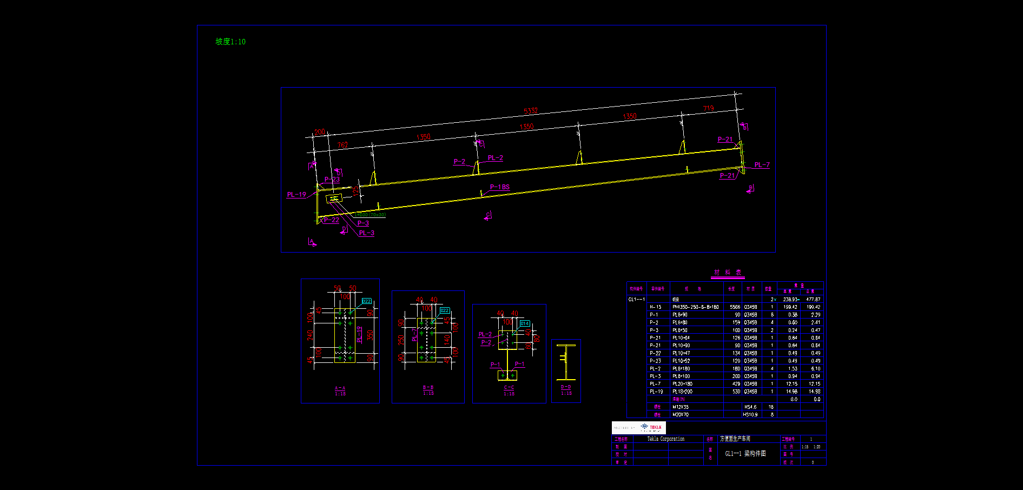The width and height of the screenshot is (1023, 490).
Task: Click the M20X70 bolt entry in the table
Action: 681,415
